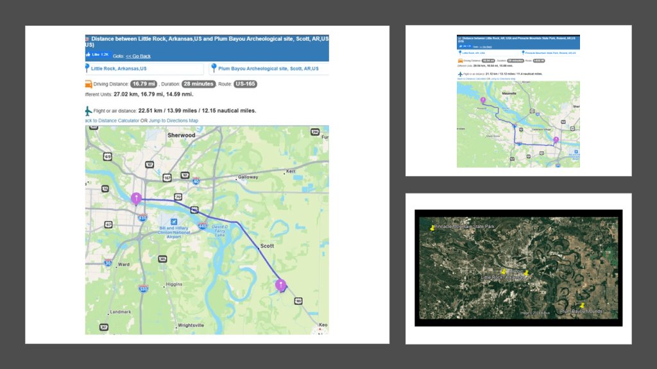Screen dimensions: 657x369
Task: Click yellow pushpin at Plum Bayou Mounds
Action: coord(582,306)
